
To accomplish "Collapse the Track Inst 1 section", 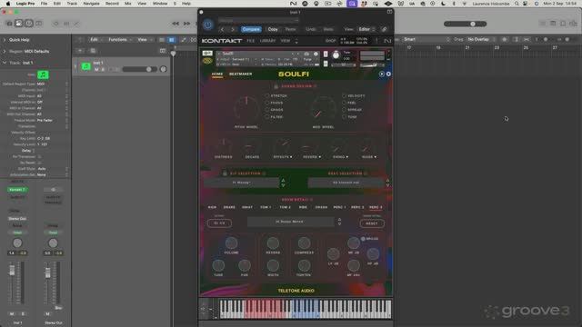I will (x=5, y=63).
